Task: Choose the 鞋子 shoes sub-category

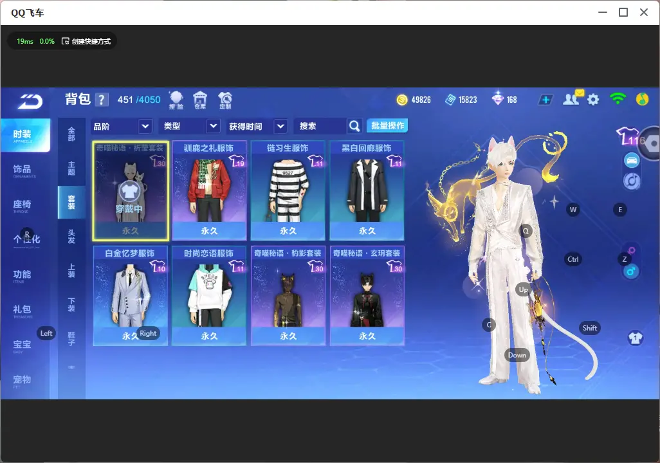Action: click(71, 339)
